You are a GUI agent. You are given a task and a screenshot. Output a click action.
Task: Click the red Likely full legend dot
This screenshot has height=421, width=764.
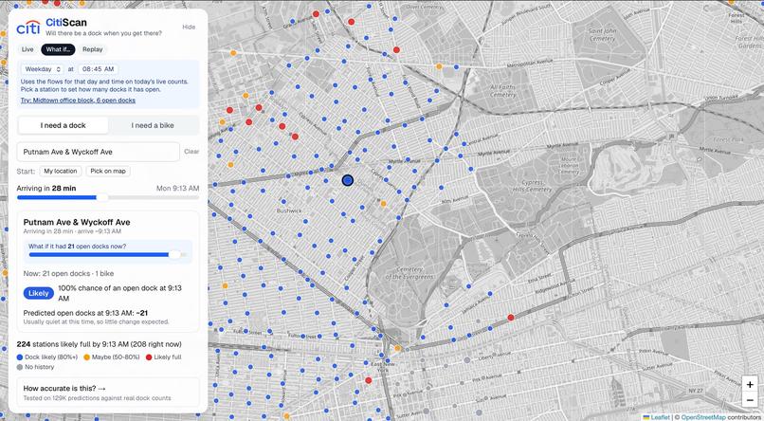click(x=149, y=357)
